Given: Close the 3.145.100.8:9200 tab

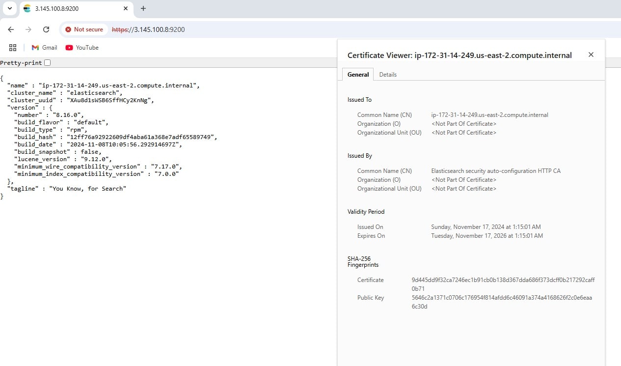Looking at the screenshot, I should point(126,8).
